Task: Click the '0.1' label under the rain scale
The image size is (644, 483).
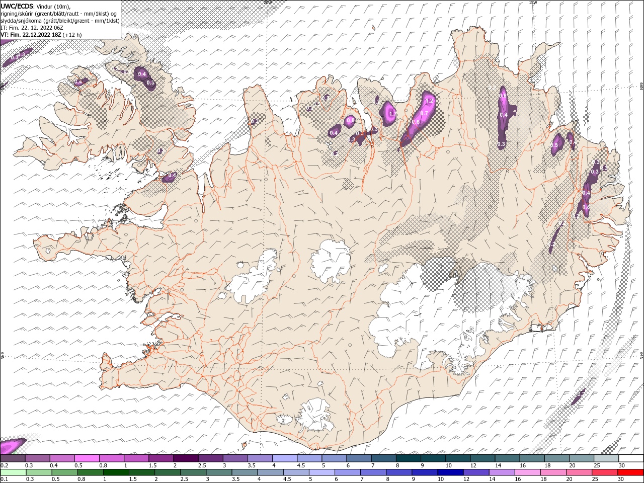Action: (4, 479)
